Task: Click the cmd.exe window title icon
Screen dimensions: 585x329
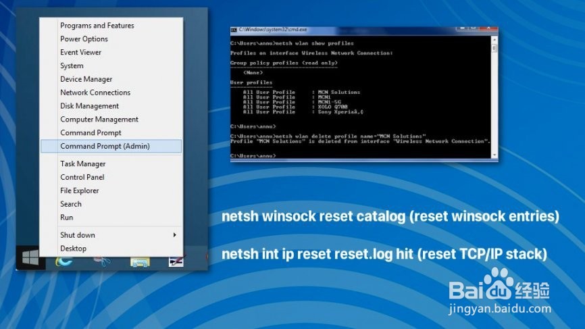Action: (x=234, y=30)
